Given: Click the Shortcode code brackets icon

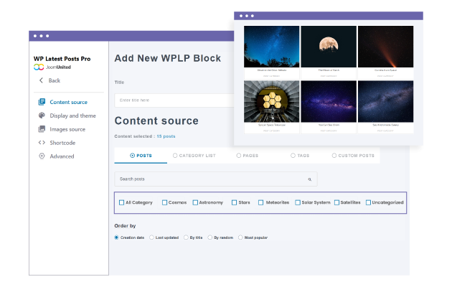Looking at the screenshot, I should point(42,143).
